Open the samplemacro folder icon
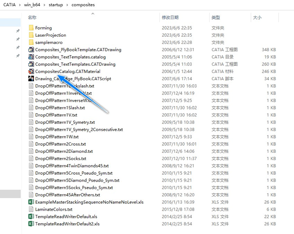 (x=31, y=43)
